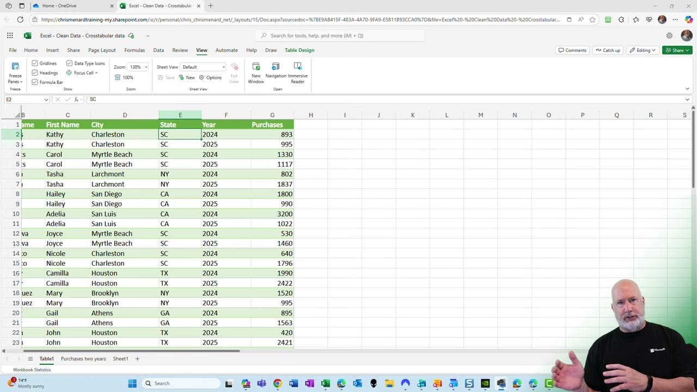Image resolution: width=697 pixels, height=392 pixels.
Task: Select the Name Box showing E2
Action: tap(26, 99)
